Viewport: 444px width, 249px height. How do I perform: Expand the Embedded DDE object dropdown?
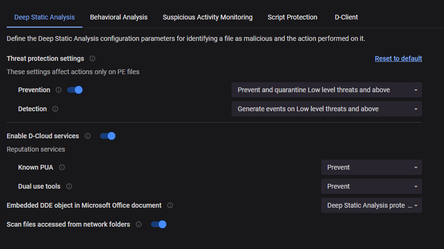[x=371, y=205]
